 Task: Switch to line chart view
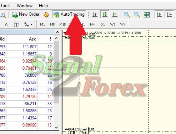tap(115, 15)
